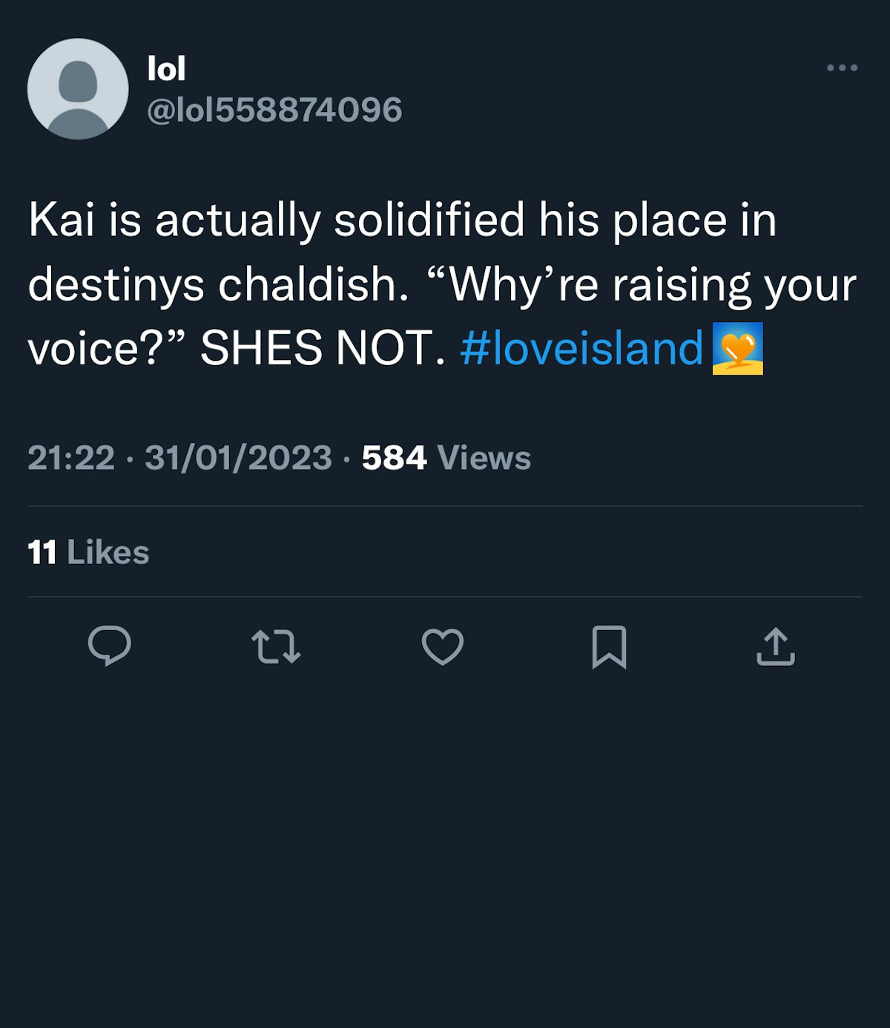Image resolution: width=890 pixels, height=1028 pixels.
Task: Tap the retweet arrows icon
Action: [276, 646]
